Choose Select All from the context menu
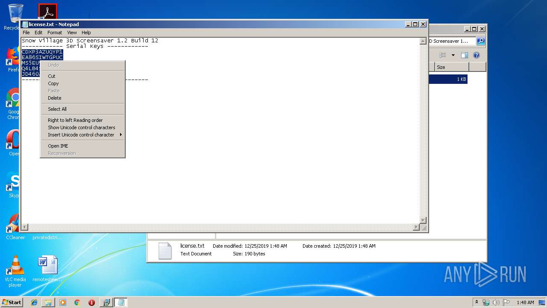Viewport: 547px width, 308px height. 82,109
